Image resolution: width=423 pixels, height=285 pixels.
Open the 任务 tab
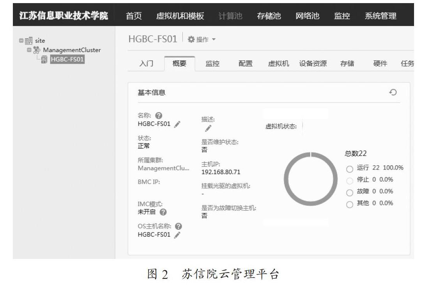pos(407,63)
